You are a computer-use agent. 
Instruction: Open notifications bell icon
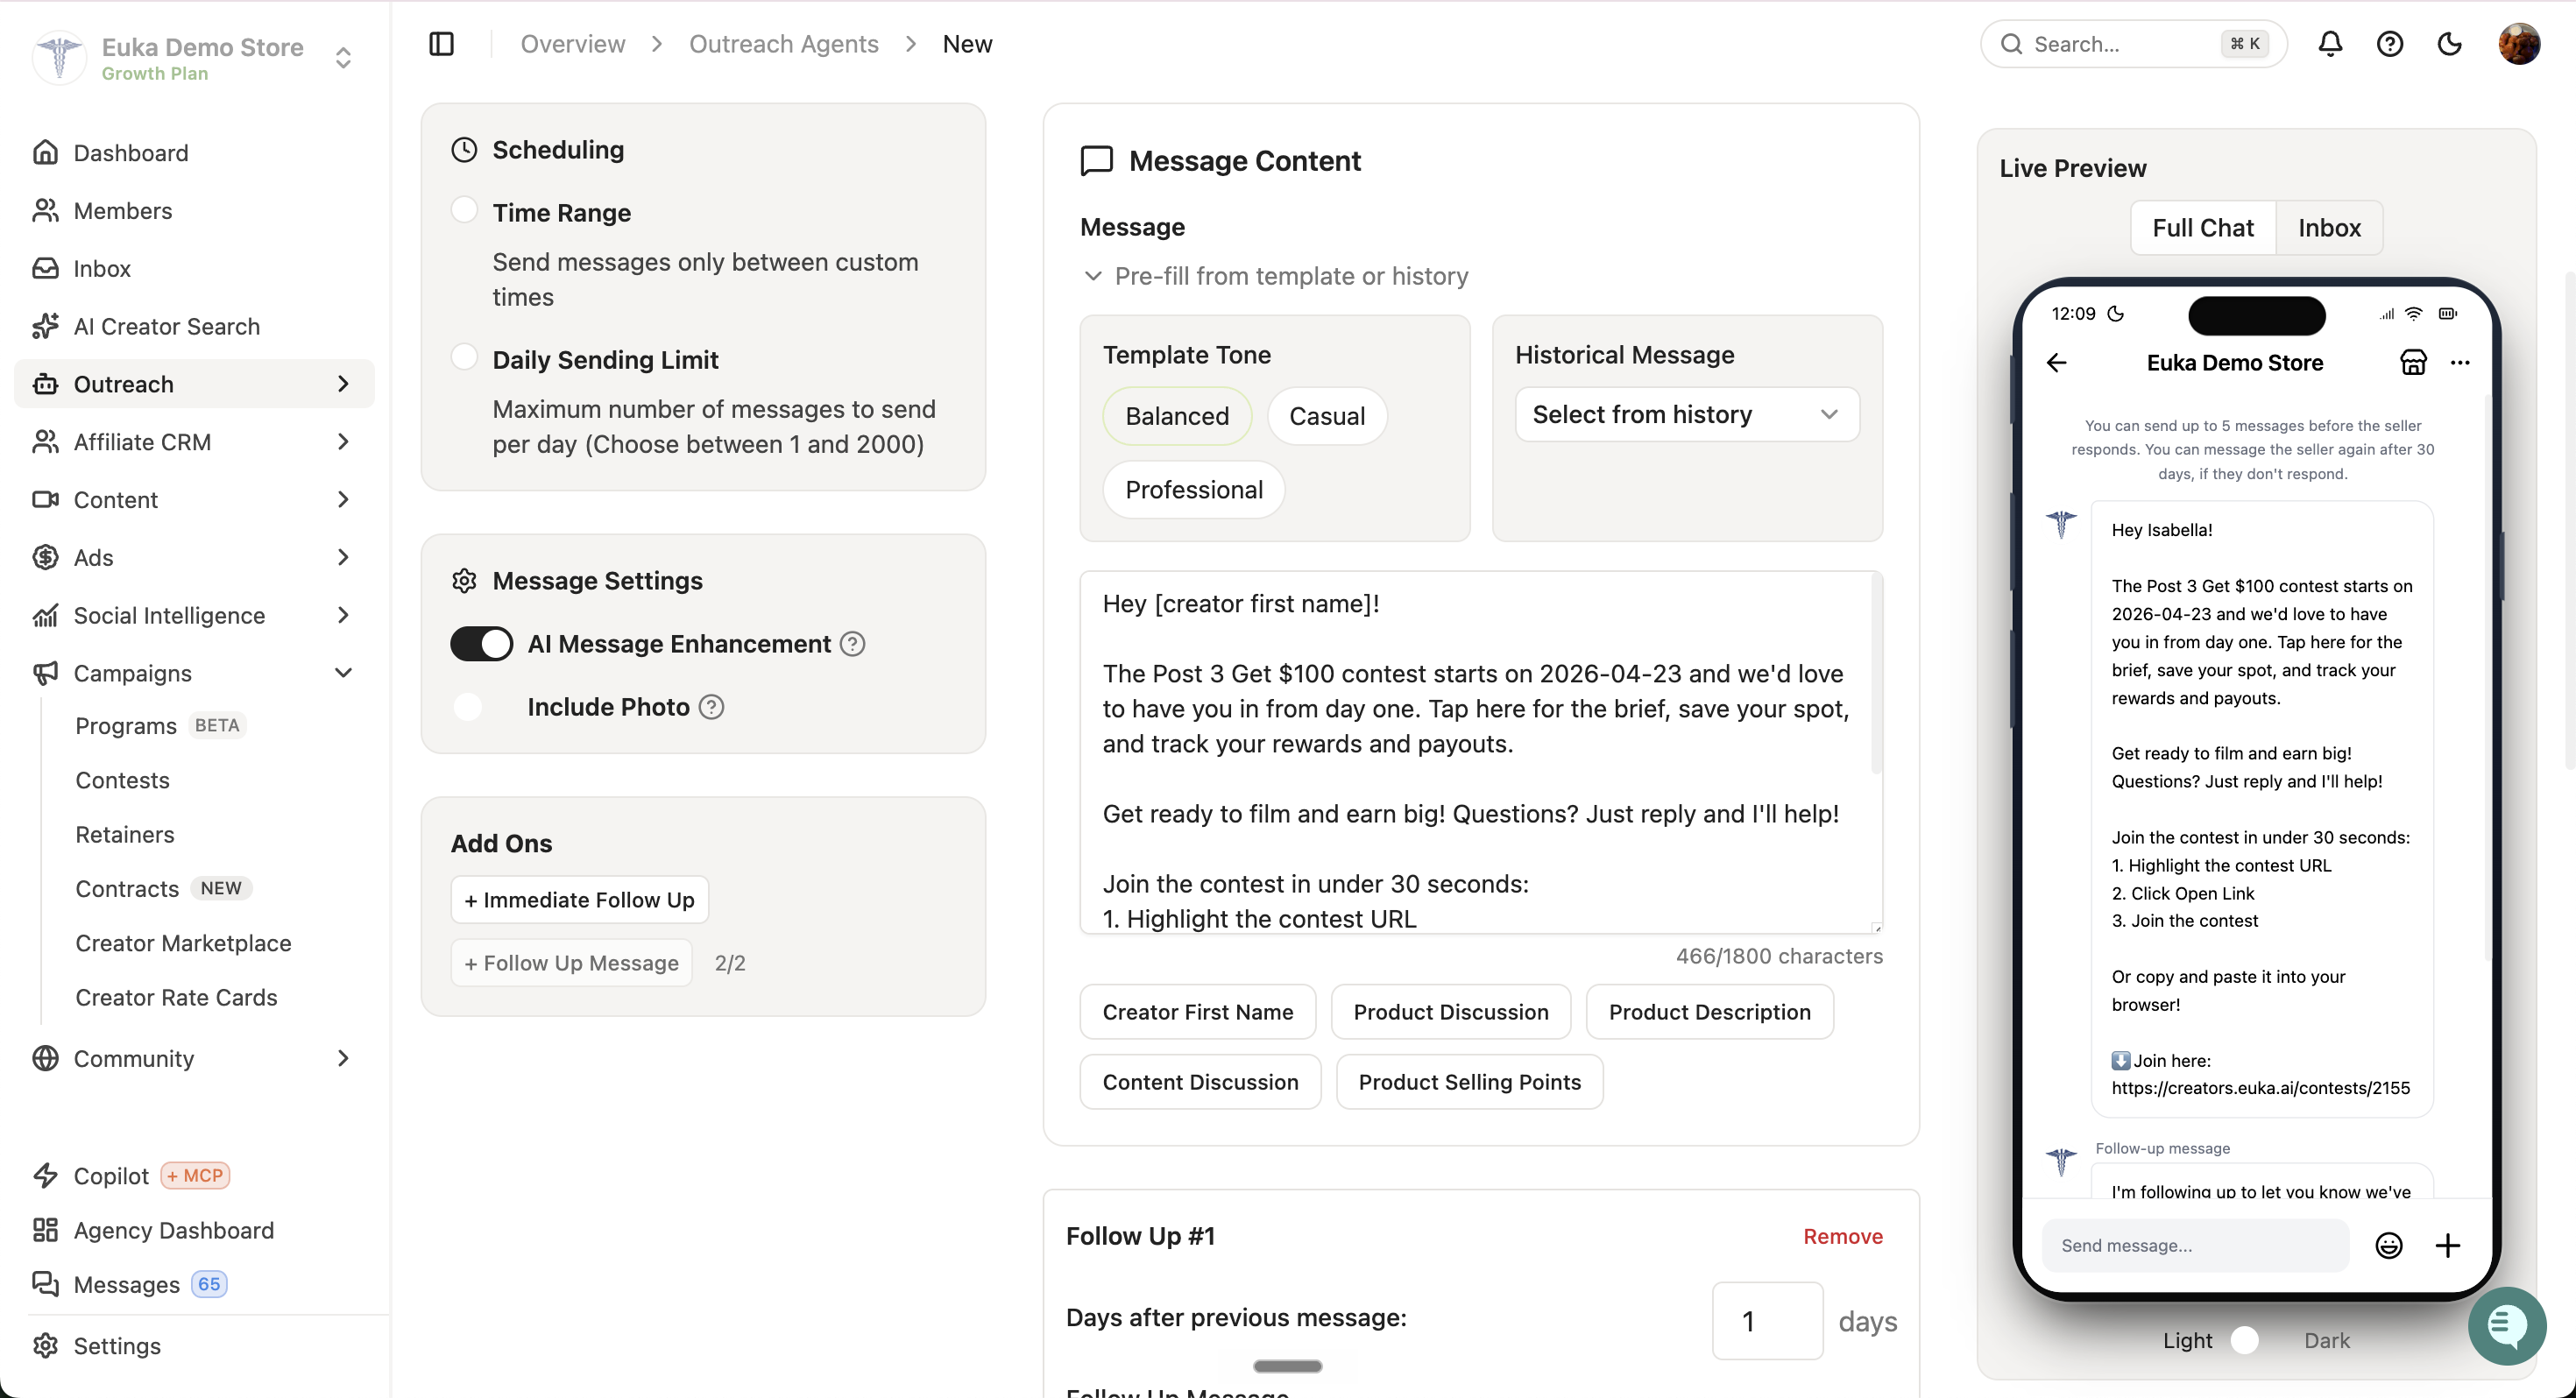click(2330, 44)
